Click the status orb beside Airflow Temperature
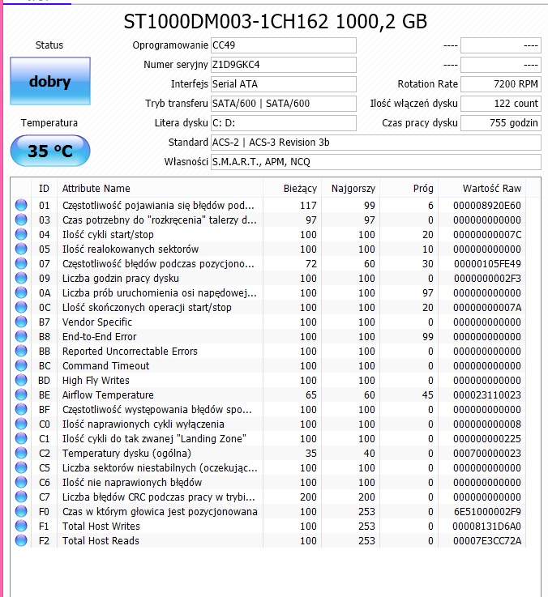 [21, 394]
